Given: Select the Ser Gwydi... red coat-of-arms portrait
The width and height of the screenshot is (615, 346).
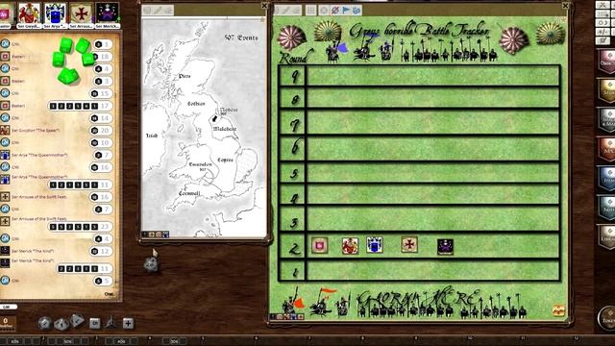Looking at the screenshot, I should pyautogui.click(x=29, y=14).
